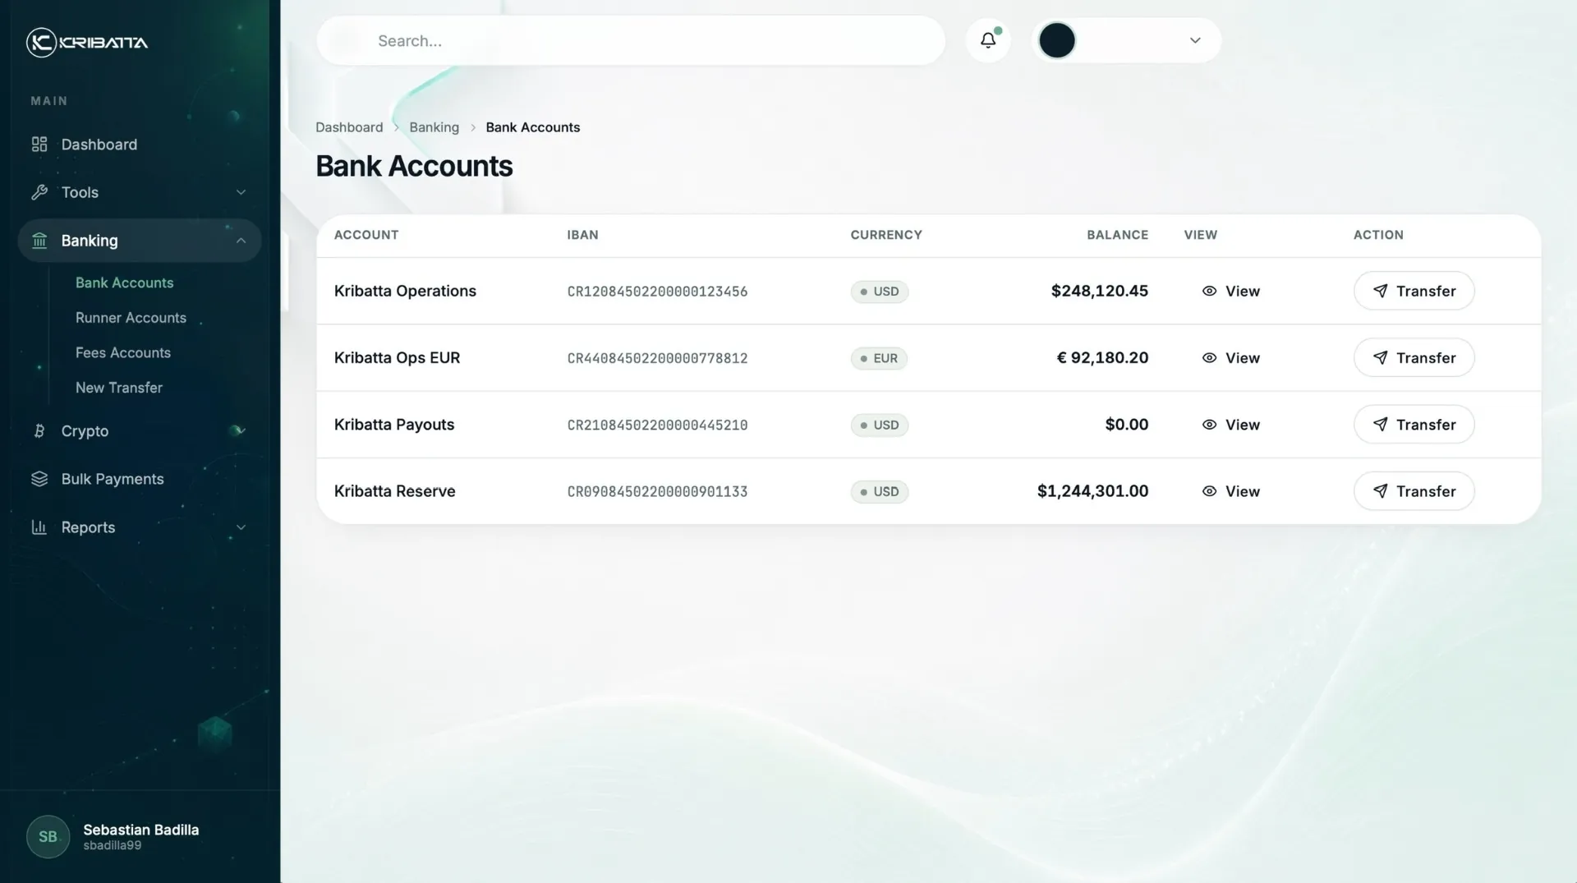Screen dimensions: 1577x883
Task: Click the Reports bar chart icon
Action: tap(39, 527)
